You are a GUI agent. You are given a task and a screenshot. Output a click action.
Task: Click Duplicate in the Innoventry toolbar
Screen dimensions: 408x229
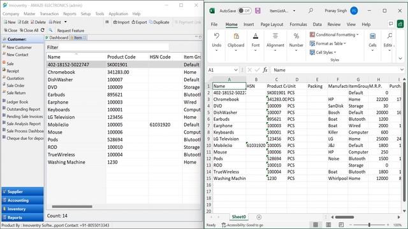click(159, 22)
